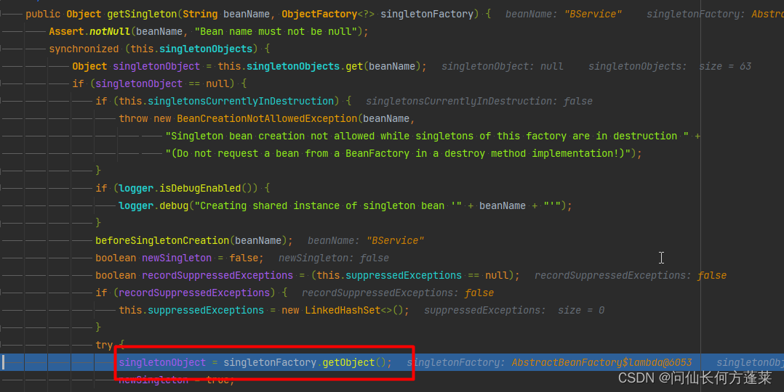This screenshot has height=392, width=784.
Task: Click the throw keyword
Action: 133,119
